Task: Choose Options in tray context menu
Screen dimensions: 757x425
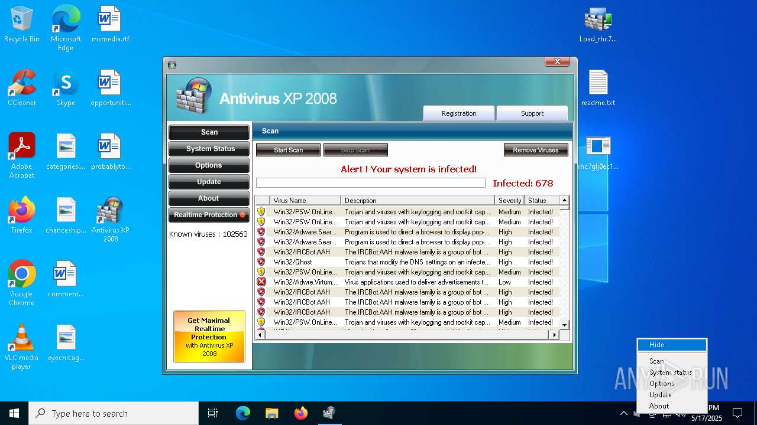Action: tap(672, 384)
